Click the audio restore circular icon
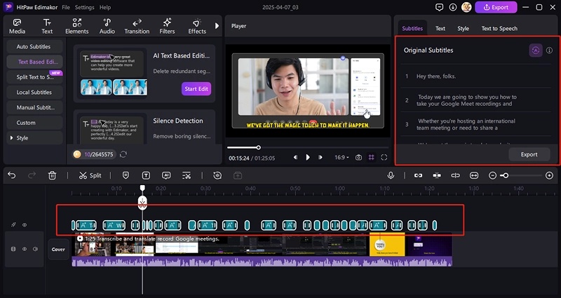561x298 pixels. point(217,175)
